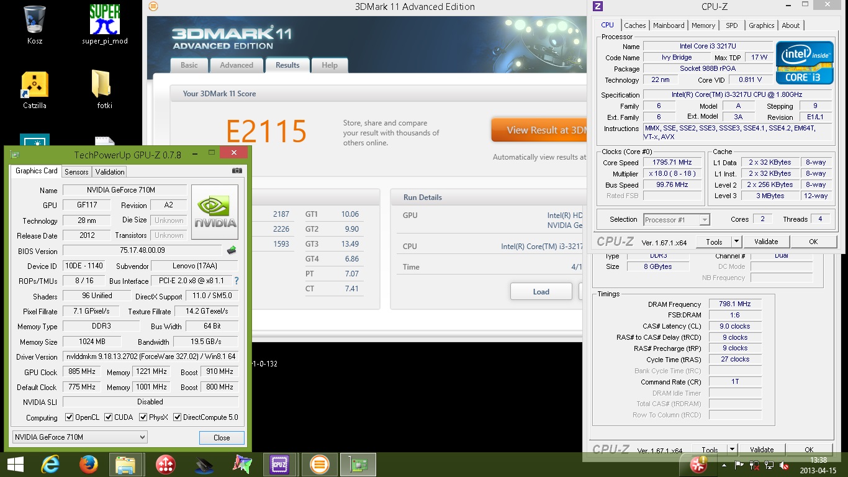This screenshot has width=848, height=477.
Task: Click the volume speaker tray icon
Action: point(784,465)
